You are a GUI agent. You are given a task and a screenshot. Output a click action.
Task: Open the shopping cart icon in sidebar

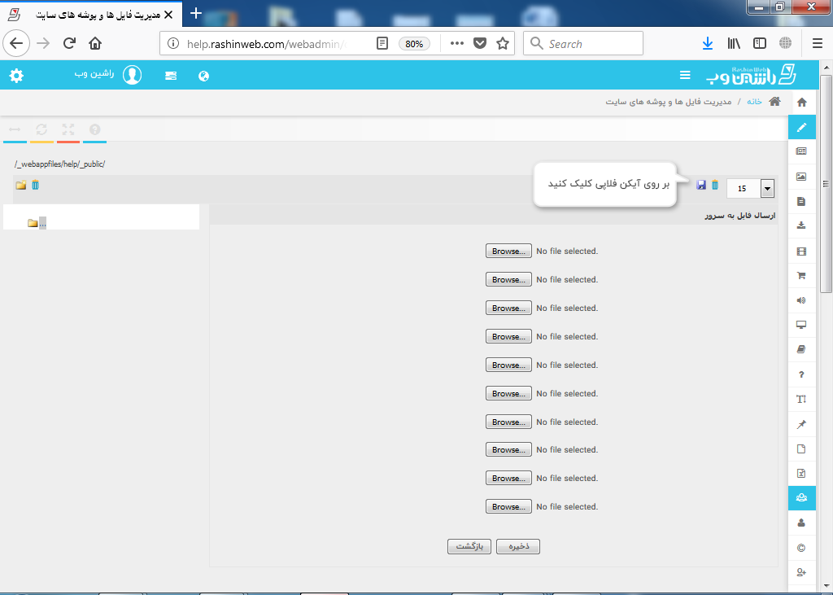click(x=801, y=275)
